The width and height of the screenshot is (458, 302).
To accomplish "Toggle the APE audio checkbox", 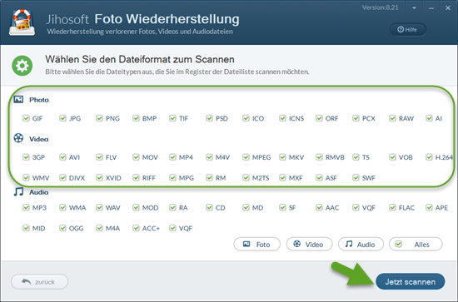I will click(x=429, y=207).
